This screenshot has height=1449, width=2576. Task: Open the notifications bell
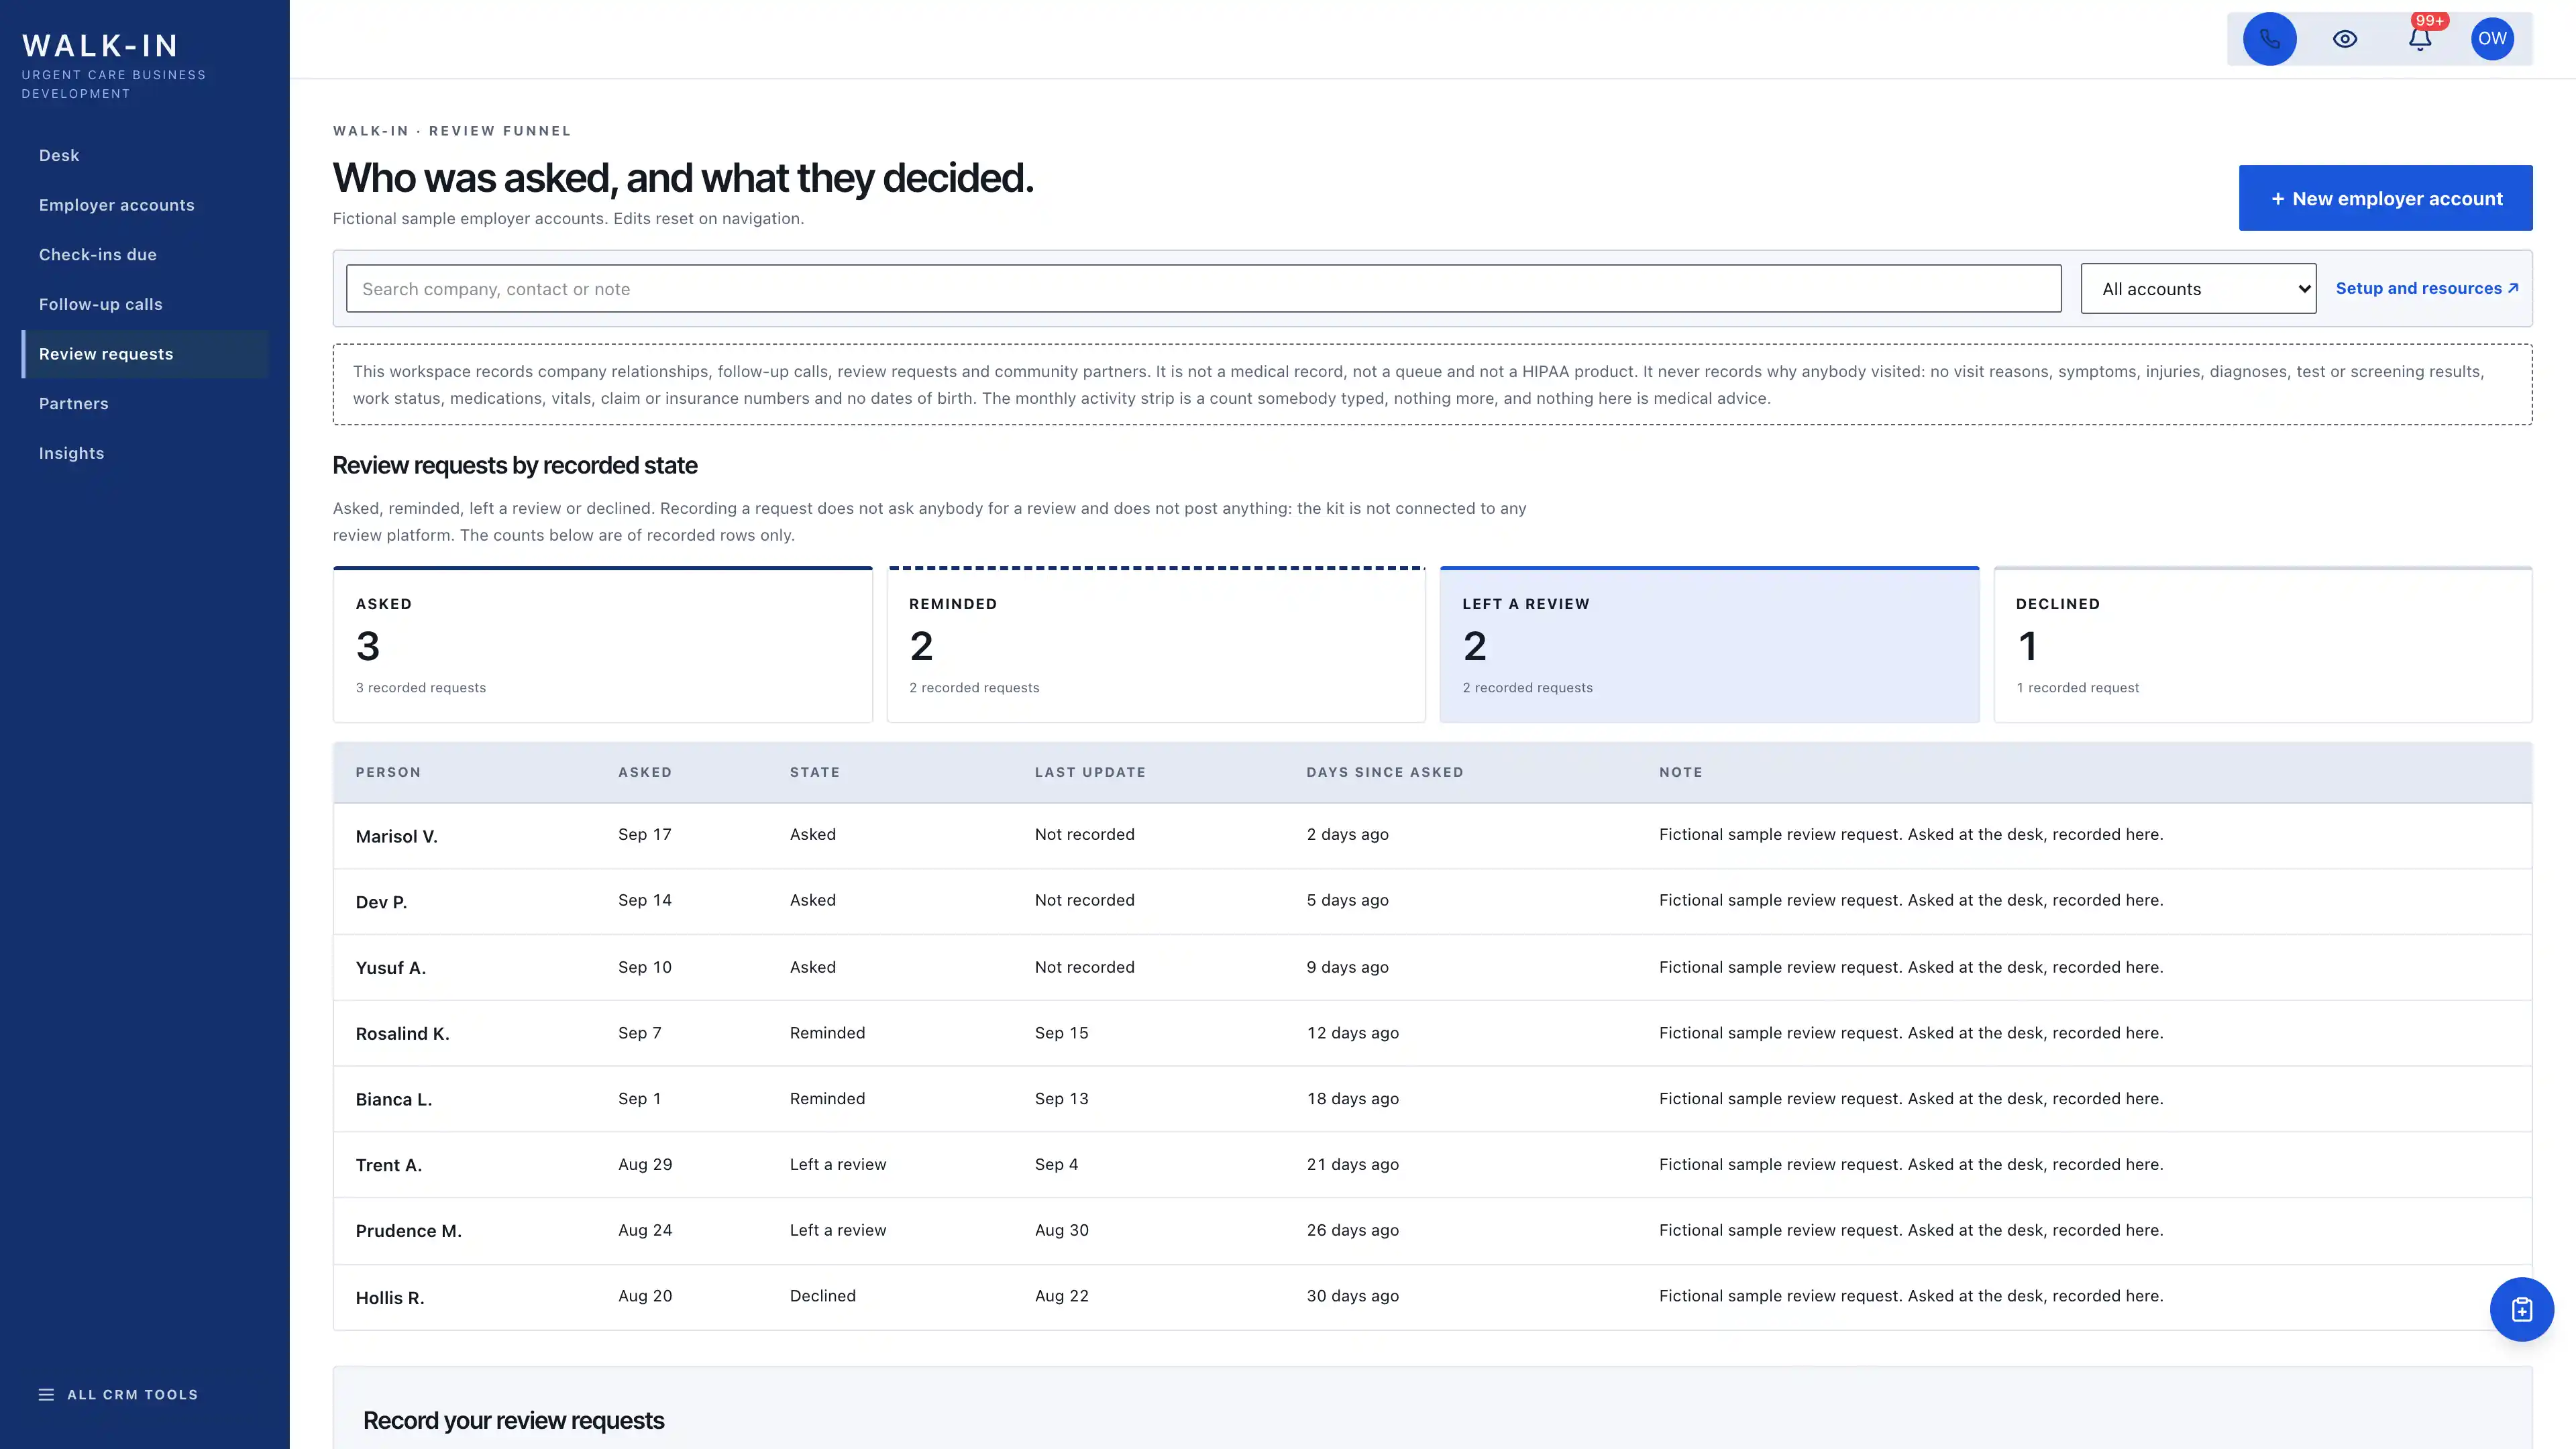2420,39
